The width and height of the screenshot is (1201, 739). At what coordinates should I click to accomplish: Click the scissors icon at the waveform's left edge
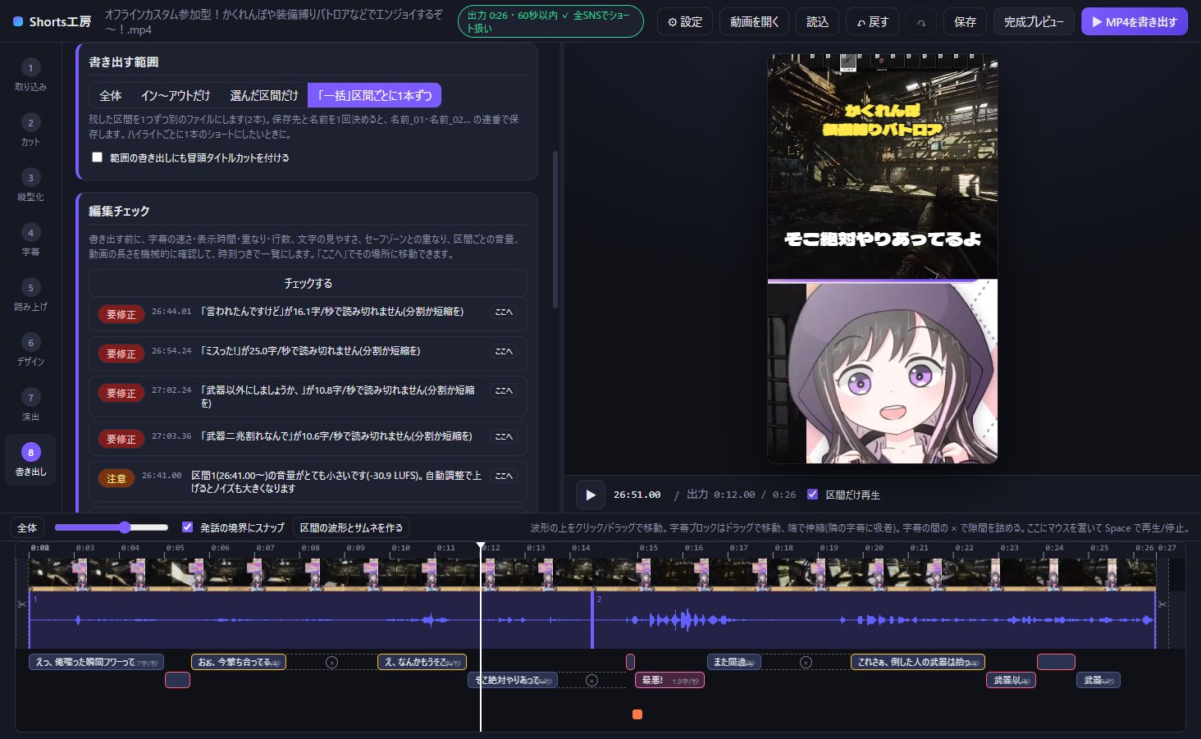(22, 604)
